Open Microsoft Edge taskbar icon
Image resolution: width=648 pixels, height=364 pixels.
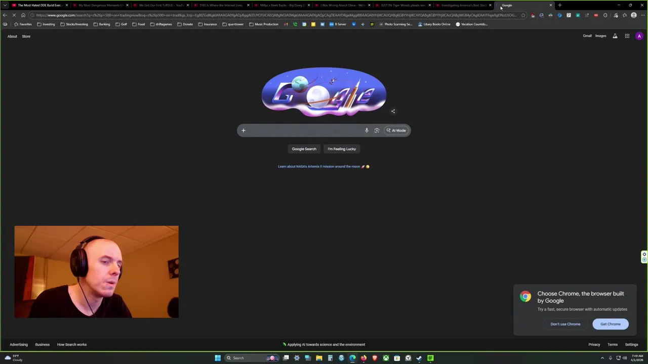click(x=352, y=358)
